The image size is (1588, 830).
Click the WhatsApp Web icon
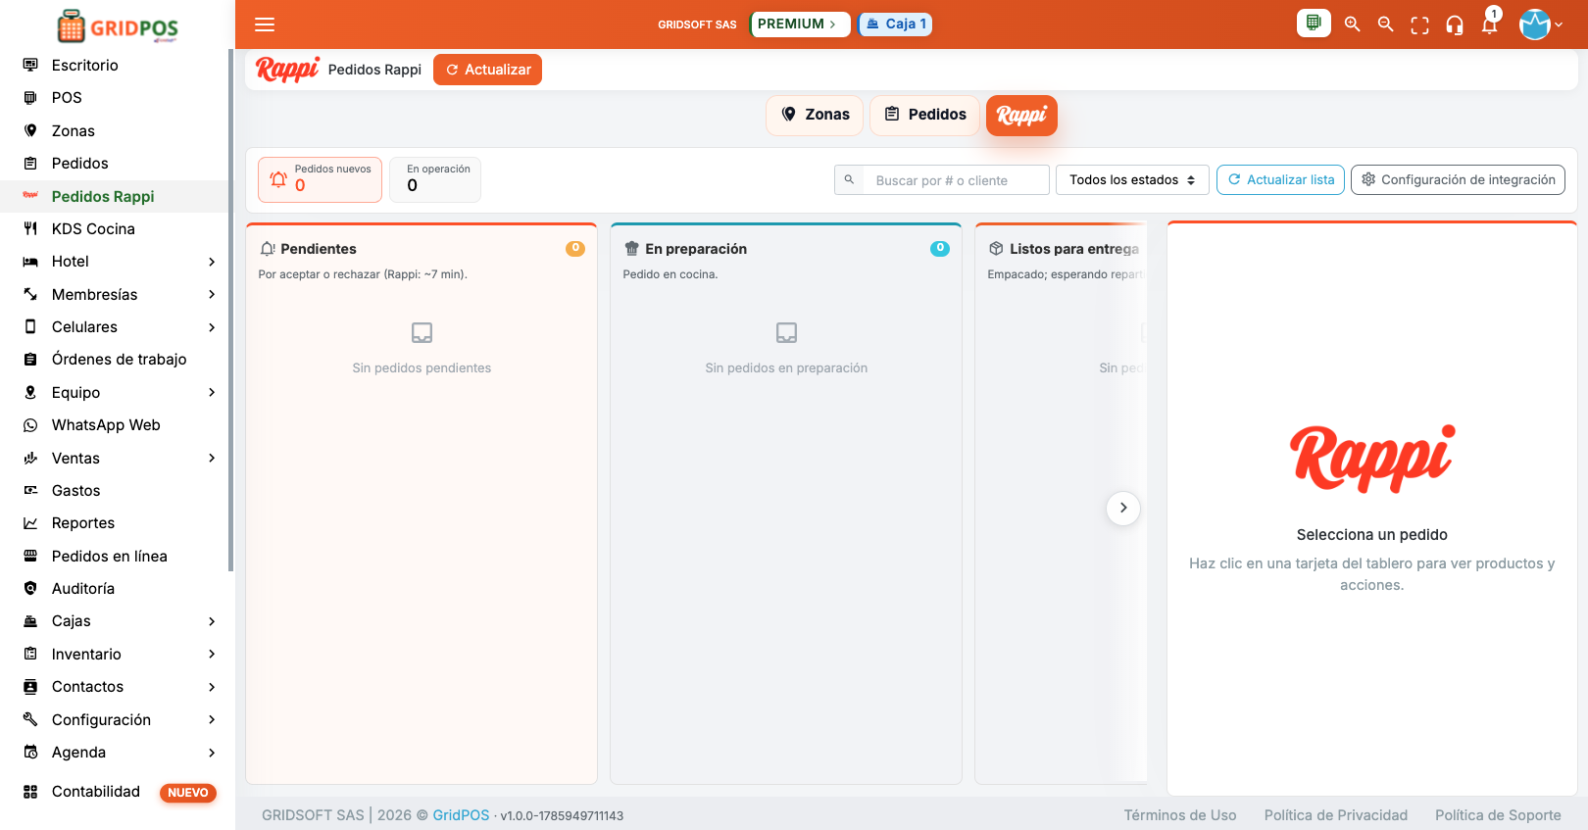point(30,425)
